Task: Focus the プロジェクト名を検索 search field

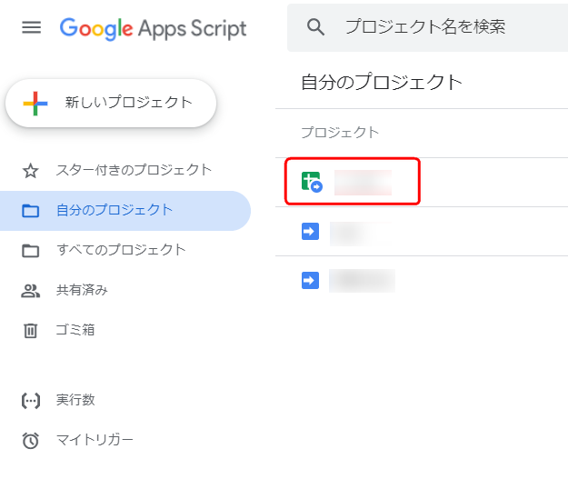Action: coord(427,27)
